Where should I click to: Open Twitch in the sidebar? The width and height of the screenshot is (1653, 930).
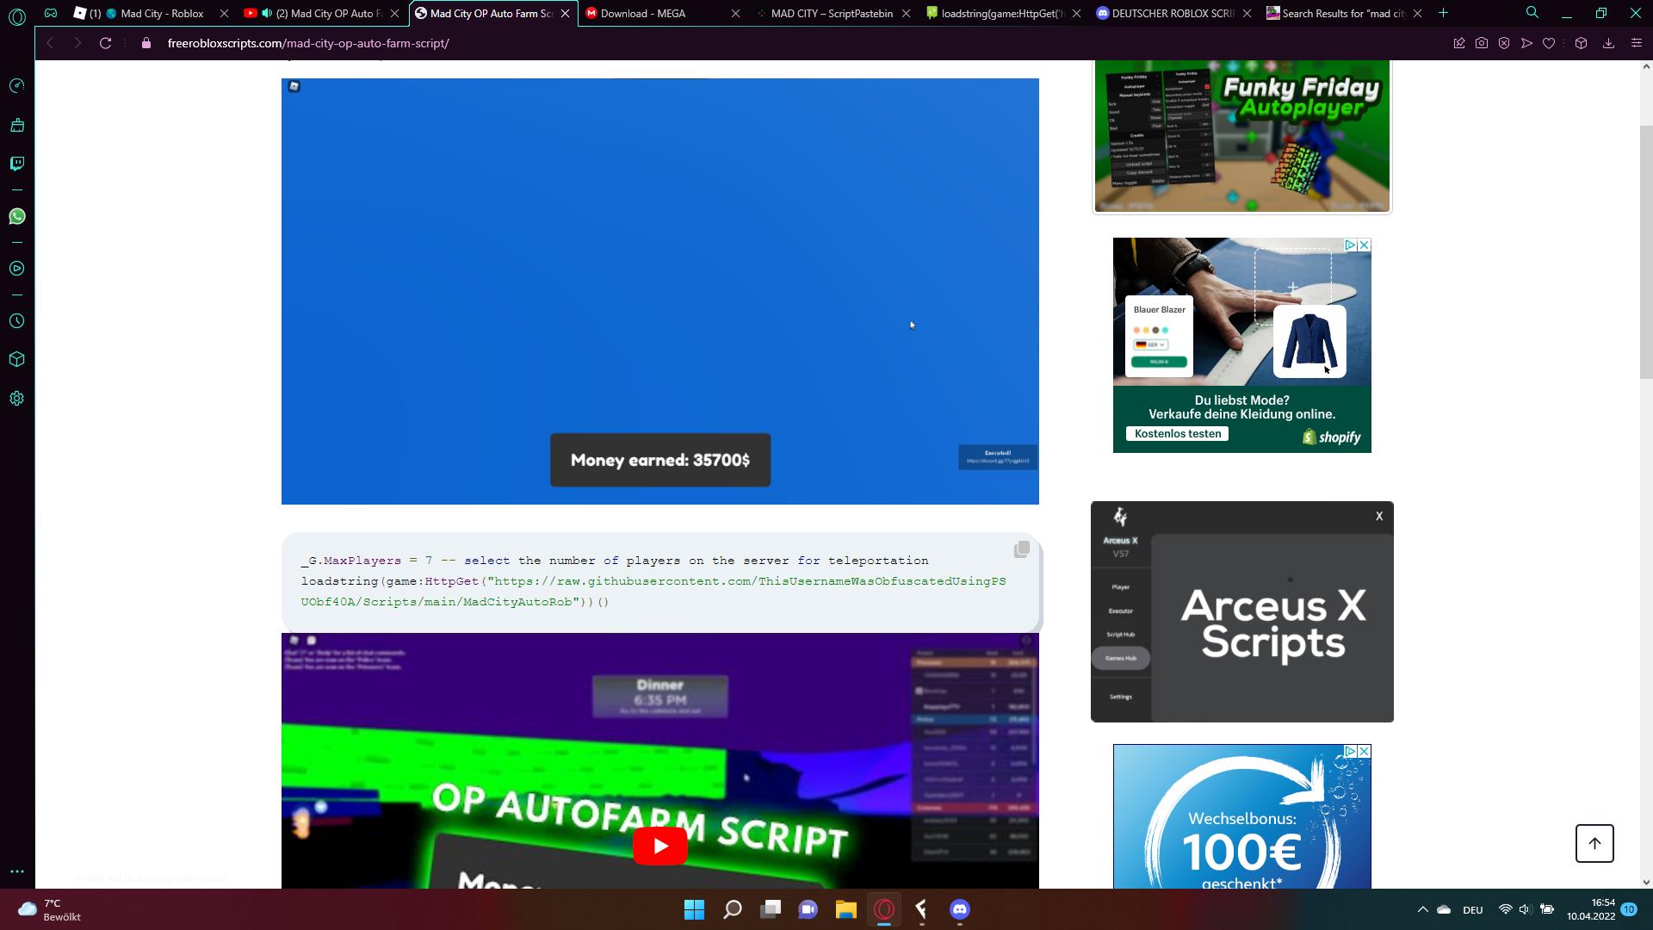16,164
